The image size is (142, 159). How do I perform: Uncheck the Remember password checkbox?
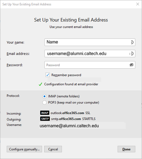[x=48, y=75]
